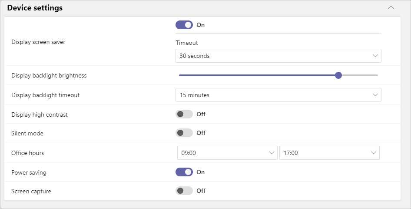Click chevron arrow of 17:00 dropdown

(x=374, y=153)
